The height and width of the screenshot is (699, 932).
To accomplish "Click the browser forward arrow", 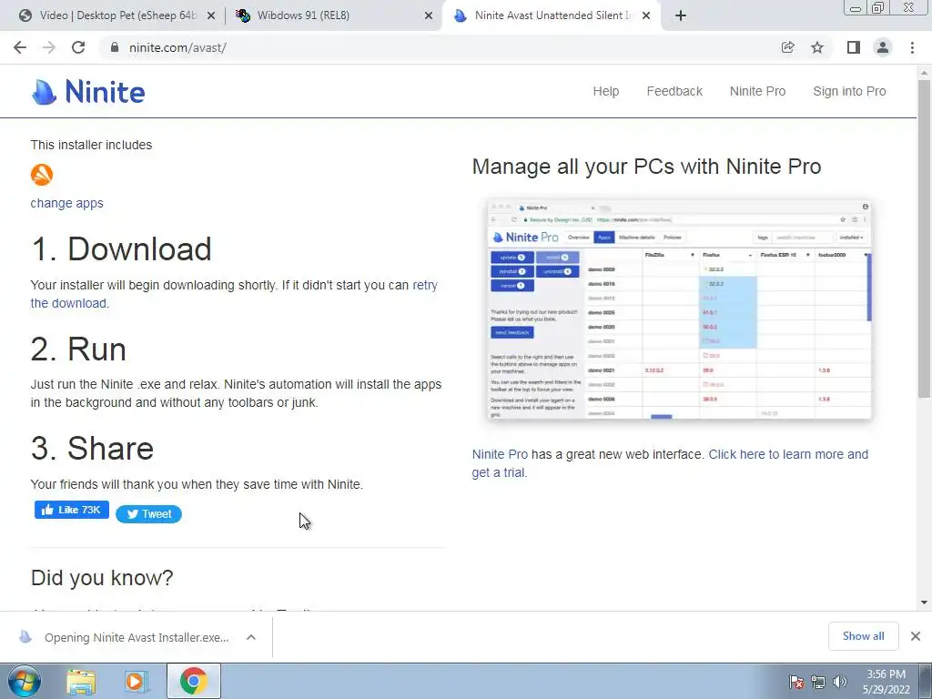I will (49, 47).
